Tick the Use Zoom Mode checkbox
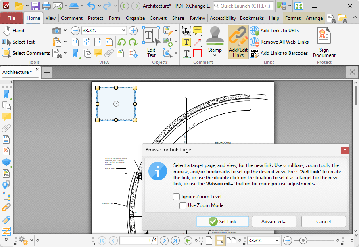The height and width of the screenshot is (247, 359). click(x=183, y=205)
